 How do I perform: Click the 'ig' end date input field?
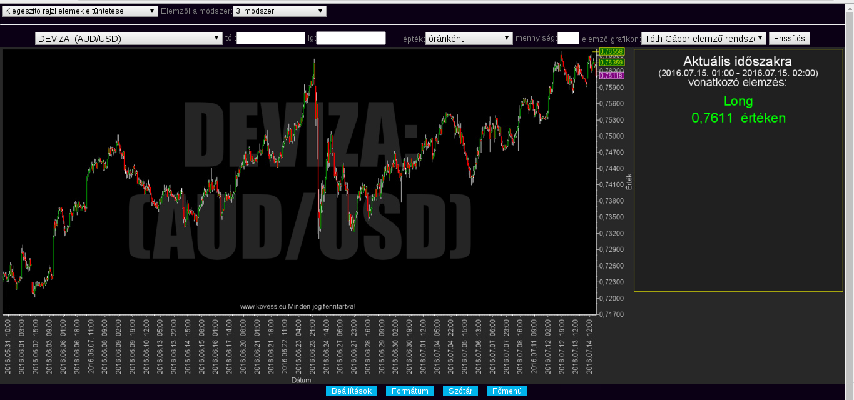[x=350, y=39]
